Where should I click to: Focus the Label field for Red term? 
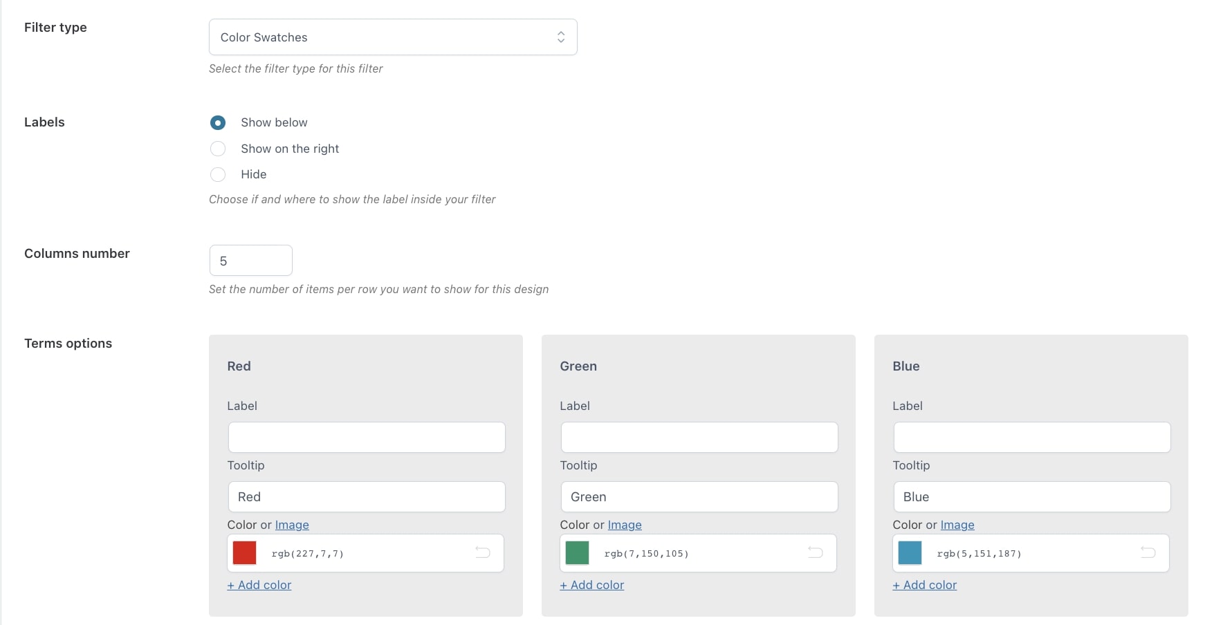(x=367, y=438)
